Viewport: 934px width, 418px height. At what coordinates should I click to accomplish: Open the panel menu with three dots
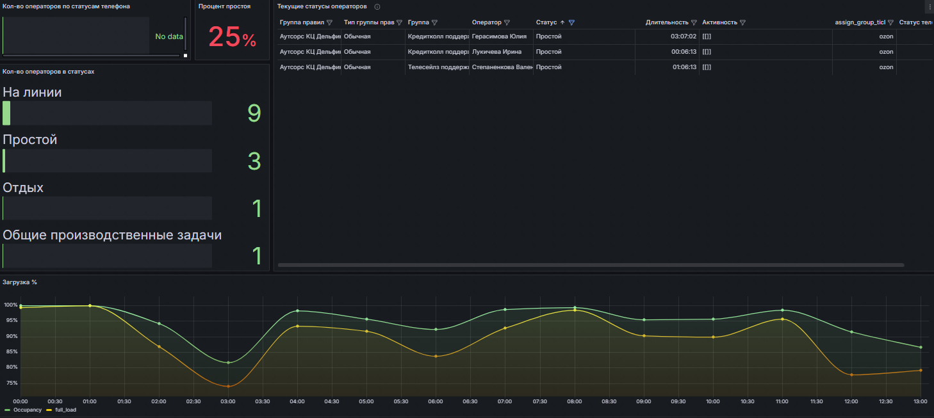[930, 7]
